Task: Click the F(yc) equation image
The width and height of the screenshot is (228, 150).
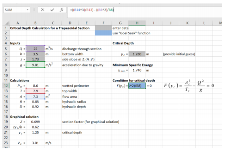Action: (x=189, y=86)
